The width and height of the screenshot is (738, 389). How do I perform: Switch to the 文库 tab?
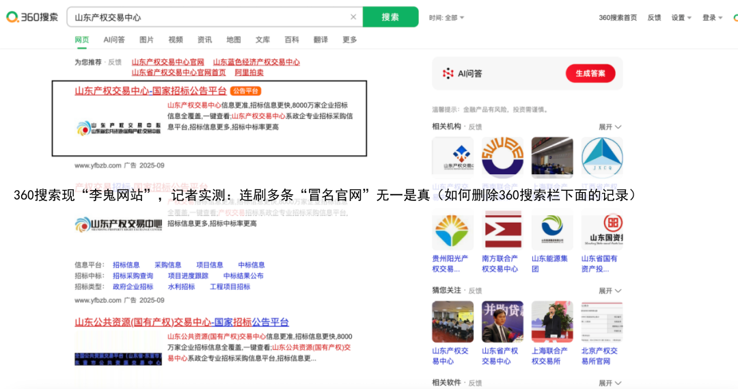[x=262, y=40]
